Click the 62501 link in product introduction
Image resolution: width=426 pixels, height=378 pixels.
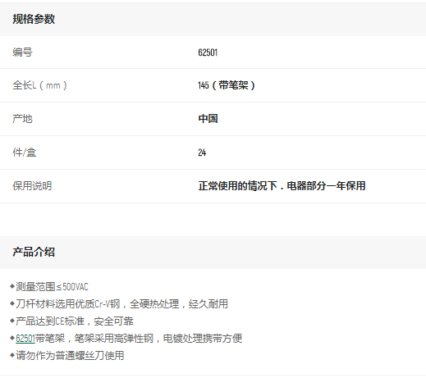[25, 339]
